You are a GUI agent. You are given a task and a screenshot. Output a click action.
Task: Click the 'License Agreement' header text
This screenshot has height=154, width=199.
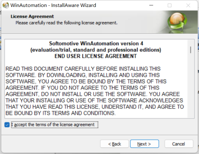click(32, 16)
